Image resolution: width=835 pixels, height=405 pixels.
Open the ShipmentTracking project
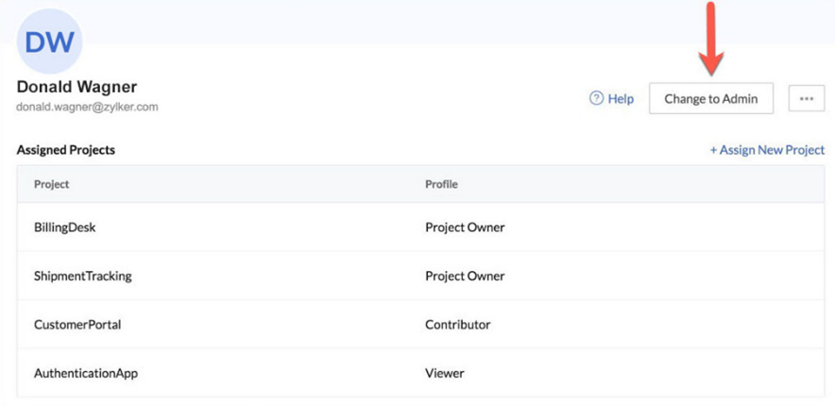82,277
